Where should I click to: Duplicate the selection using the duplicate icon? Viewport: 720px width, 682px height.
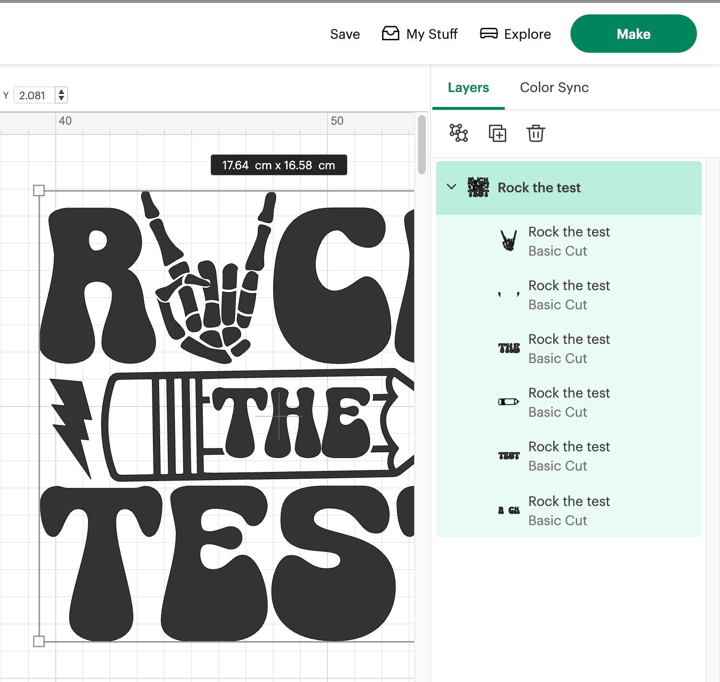(x=498, y=134)
